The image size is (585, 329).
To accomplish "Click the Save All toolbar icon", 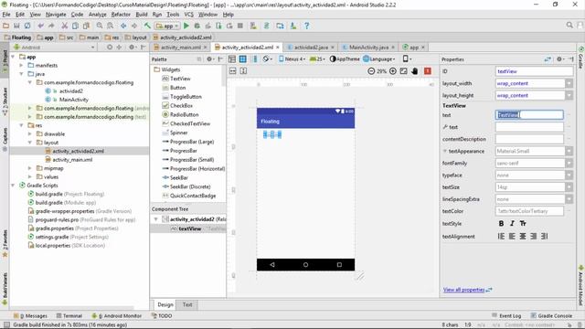I will point(16,26).
